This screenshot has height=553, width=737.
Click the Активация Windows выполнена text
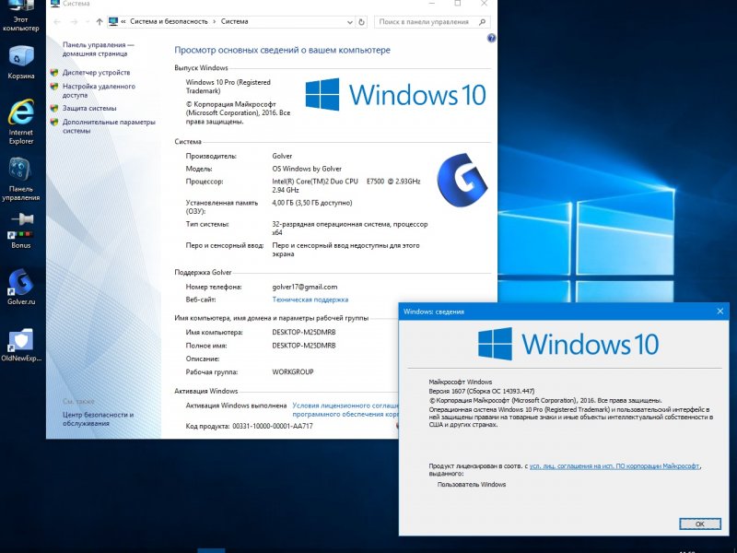coord(236,406)
